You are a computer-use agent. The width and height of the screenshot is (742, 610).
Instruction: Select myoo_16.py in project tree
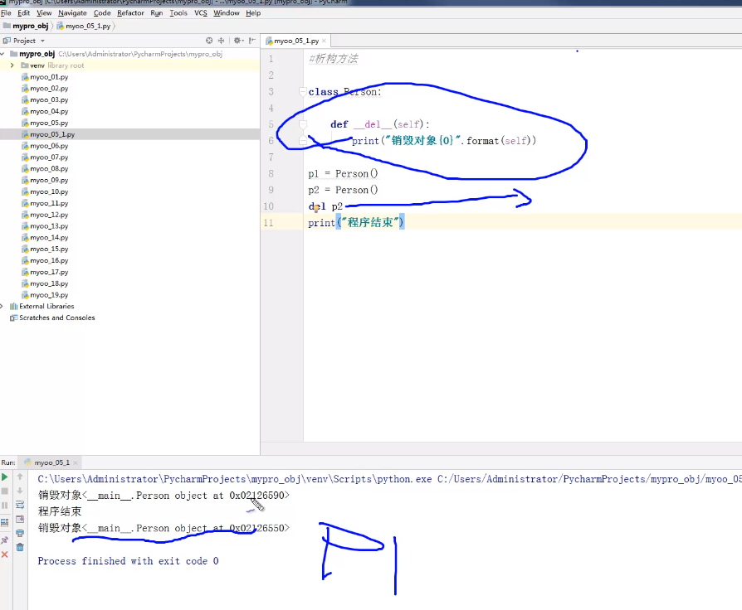[49, 261]
